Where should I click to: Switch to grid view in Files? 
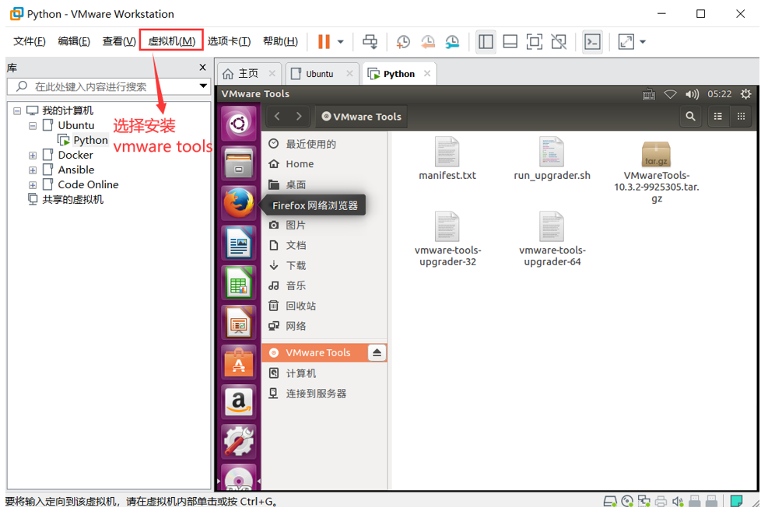(741, 117)
